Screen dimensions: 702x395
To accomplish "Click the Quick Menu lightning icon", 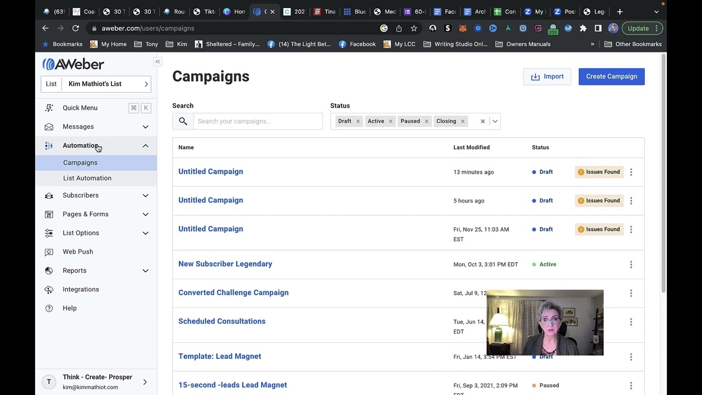I will [x=49, y=108].
